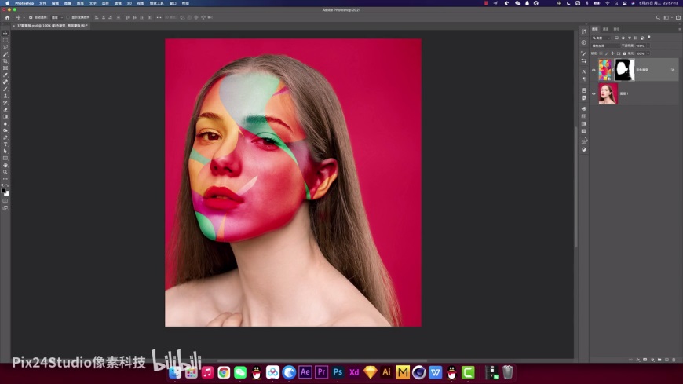Select the Dodge tool
The height and width of the screenshot is (384, 683).
point(5,131)
